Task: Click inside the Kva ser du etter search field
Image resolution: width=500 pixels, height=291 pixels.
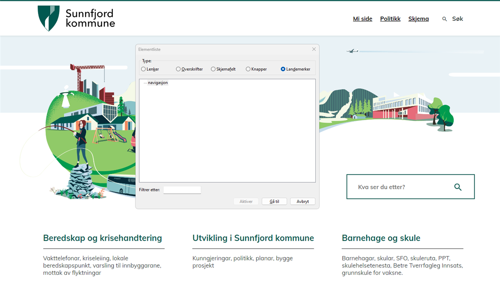Action: 396,187
